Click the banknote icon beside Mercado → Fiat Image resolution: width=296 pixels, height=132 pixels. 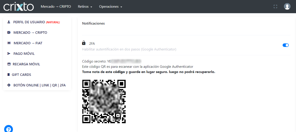(9, 43)
